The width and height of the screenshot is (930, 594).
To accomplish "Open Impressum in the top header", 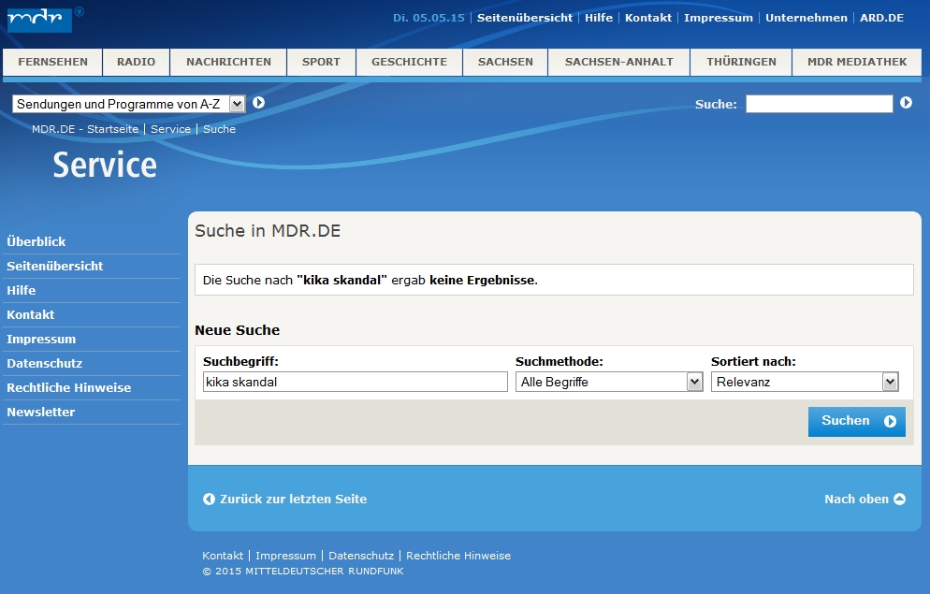I will [719, 18].
